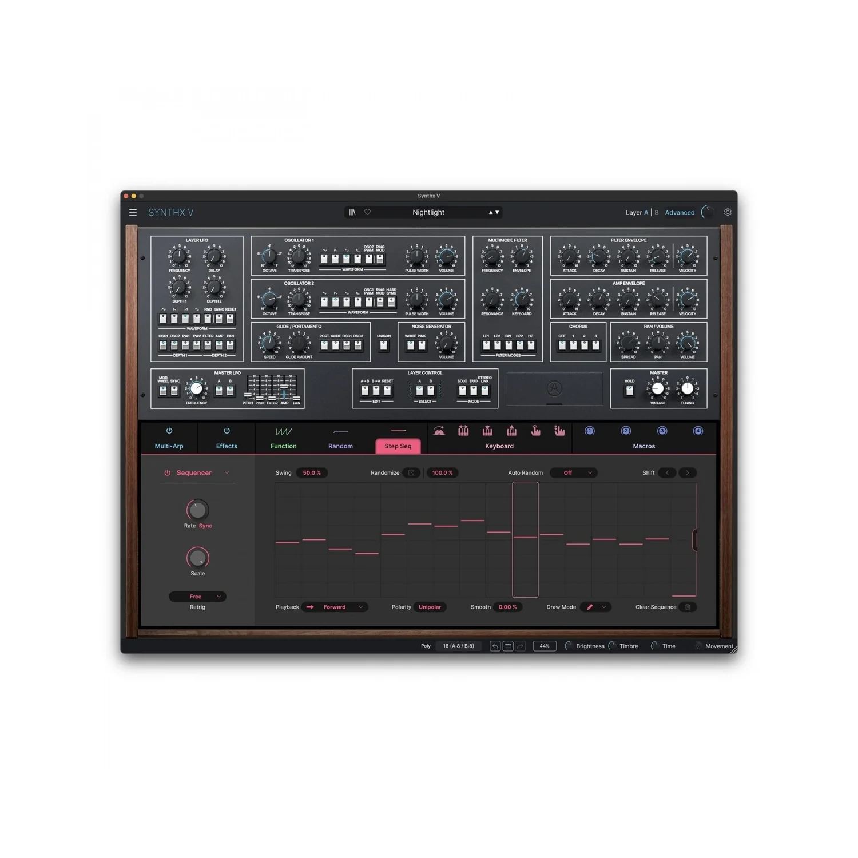Click the redo arrow in status bar

pos(521,646)
